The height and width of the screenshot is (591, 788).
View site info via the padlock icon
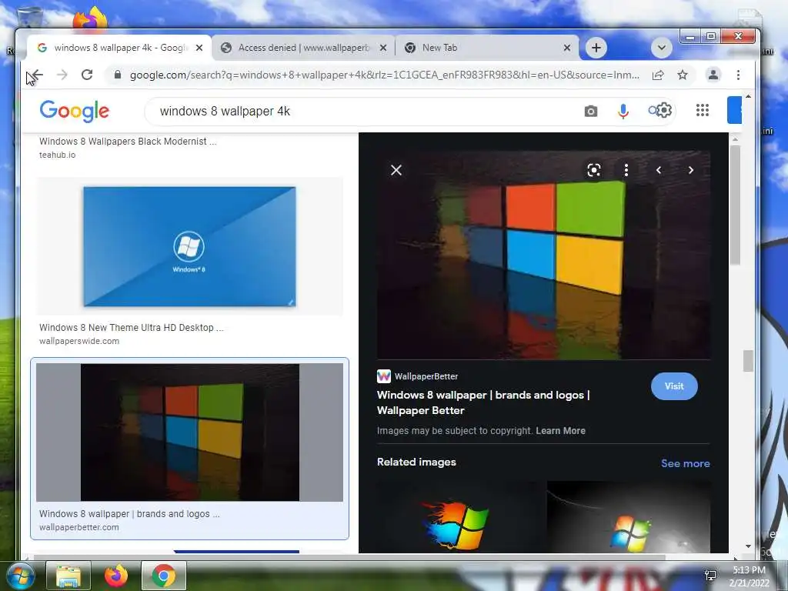[x=118, y=75]
